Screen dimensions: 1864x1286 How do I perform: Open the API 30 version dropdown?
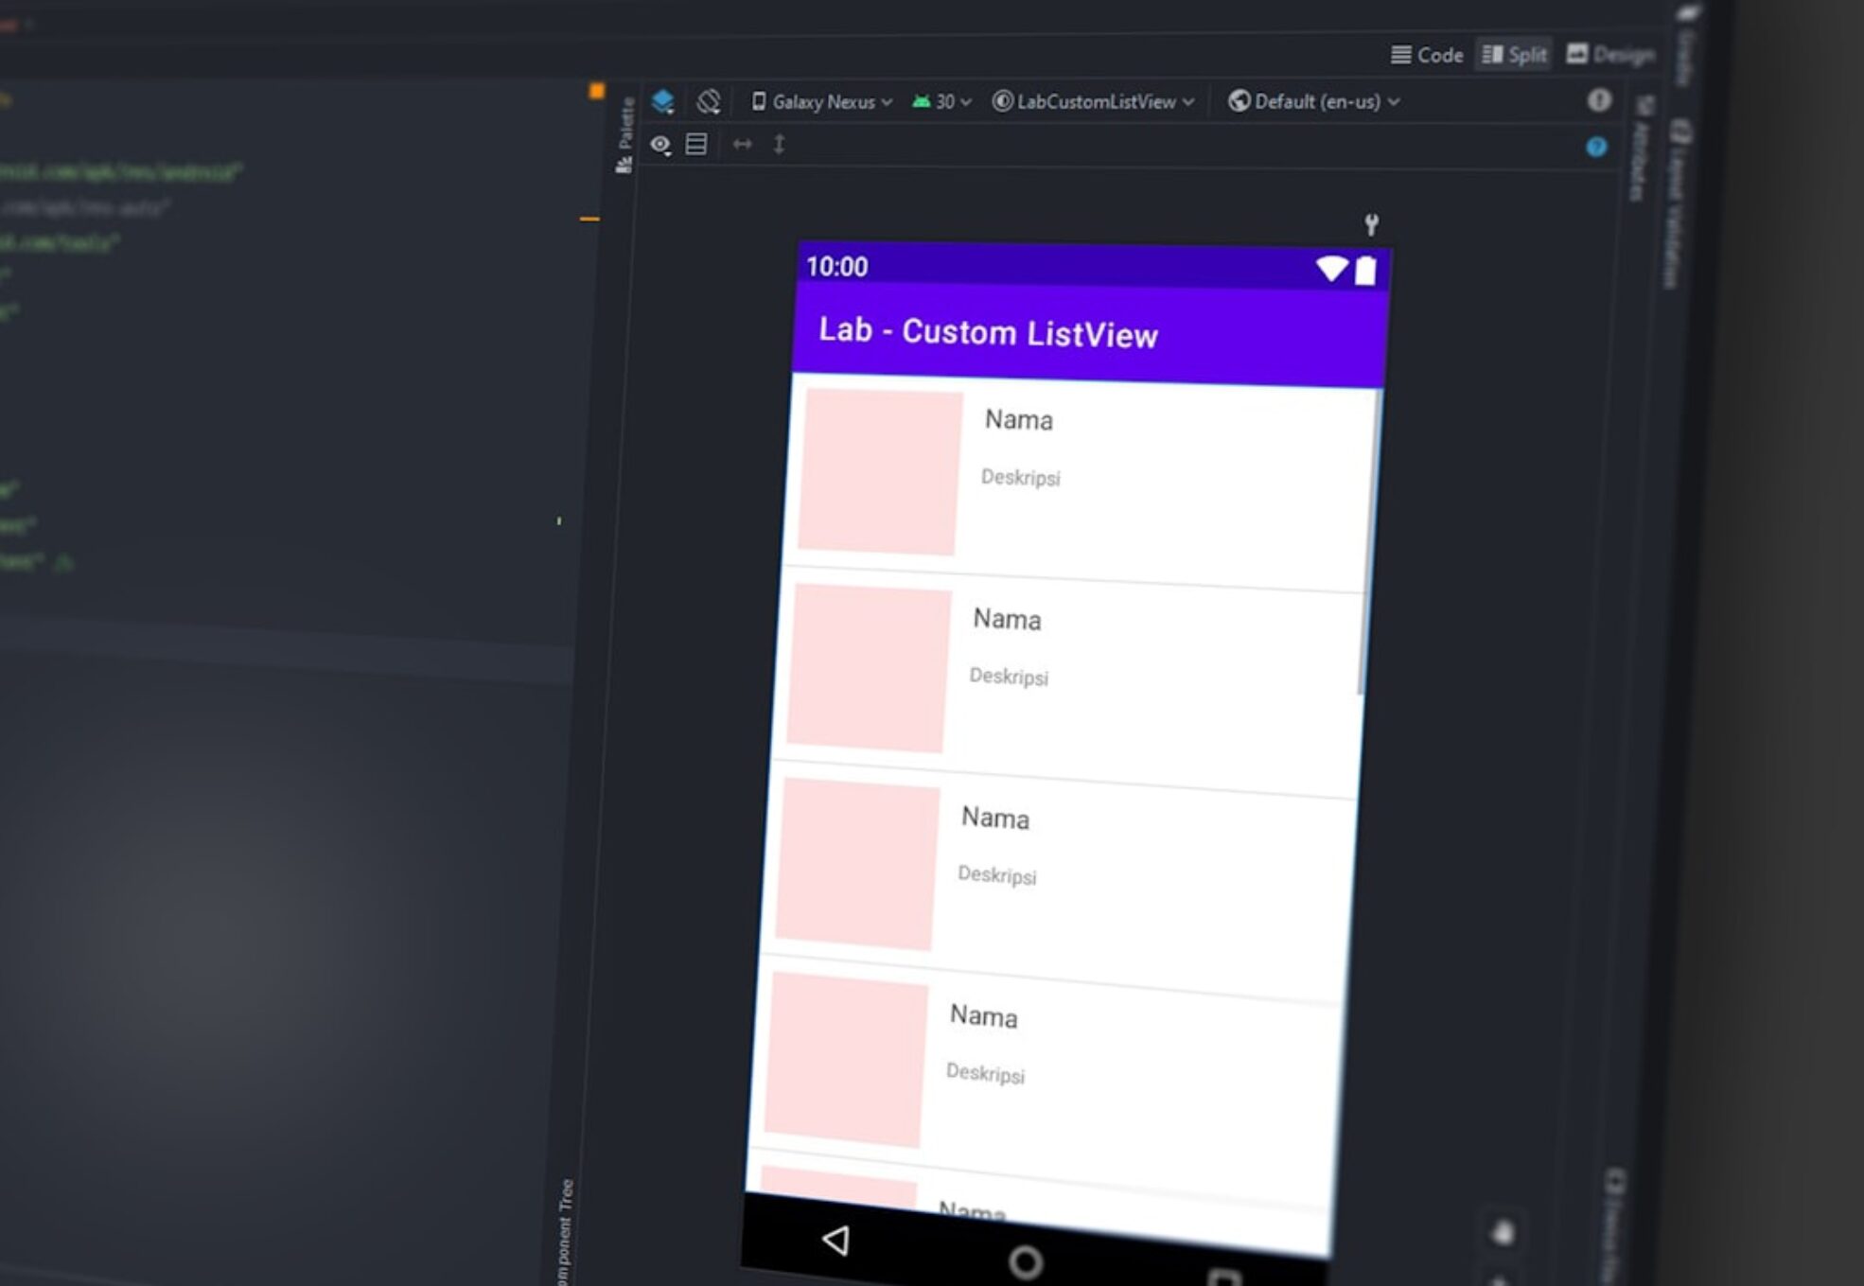[x=941, y=101]
